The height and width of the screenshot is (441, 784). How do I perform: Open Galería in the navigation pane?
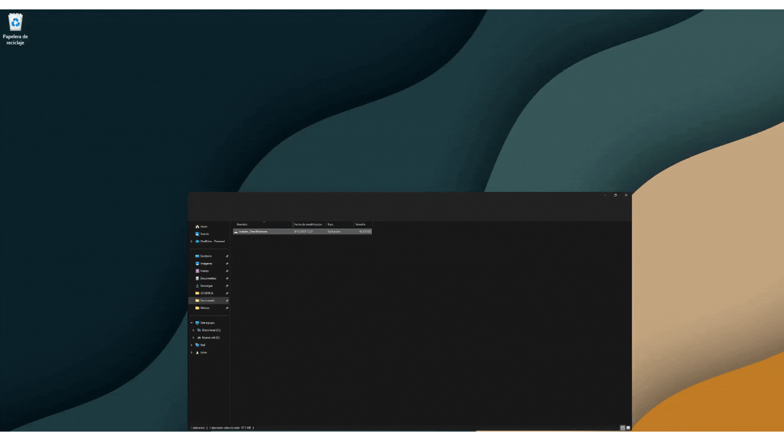(x=204, y=234)
